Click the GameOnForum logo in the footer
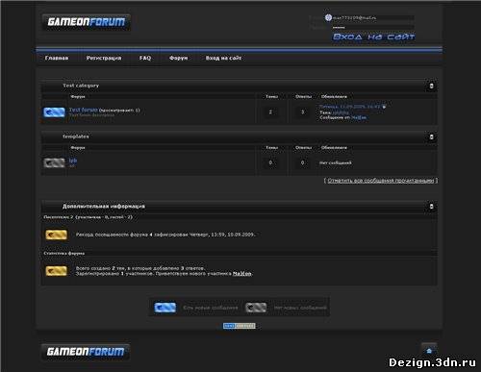This screenshot has height=372, width=481. pos(86,352)
